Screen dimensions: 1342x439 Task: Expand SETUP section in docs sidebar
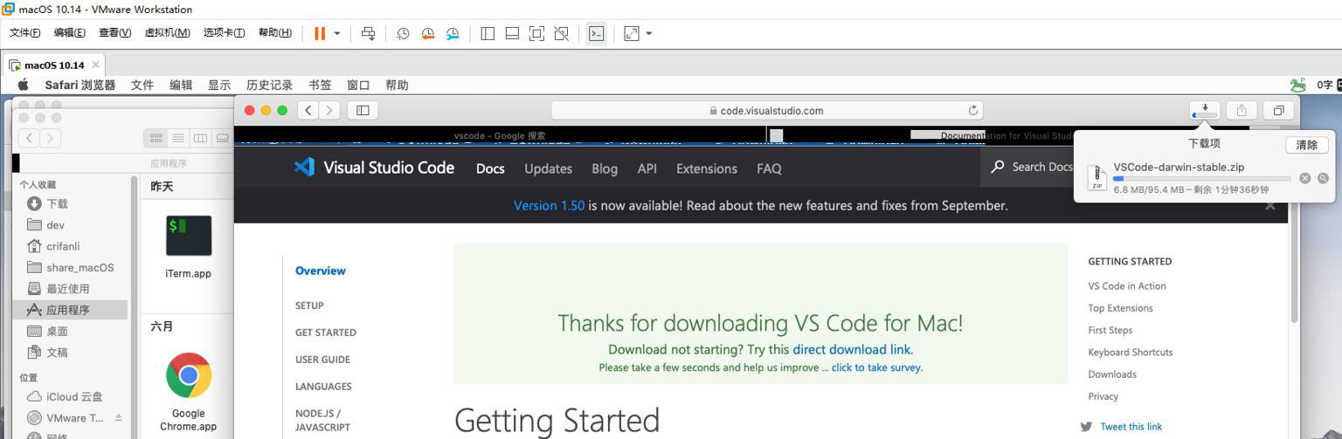[309, 305]
